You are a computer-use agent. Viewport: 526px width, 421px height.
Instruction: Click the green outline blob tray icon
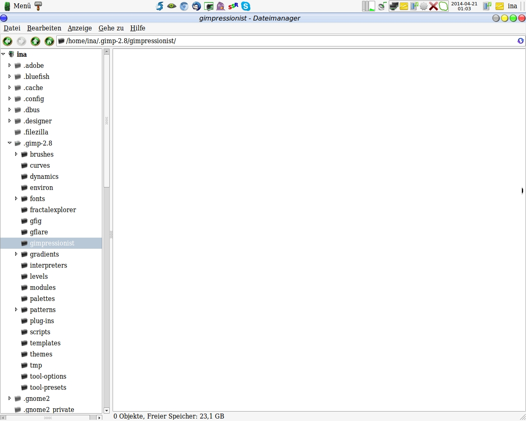pyautogui.click(x=443, y=6)
